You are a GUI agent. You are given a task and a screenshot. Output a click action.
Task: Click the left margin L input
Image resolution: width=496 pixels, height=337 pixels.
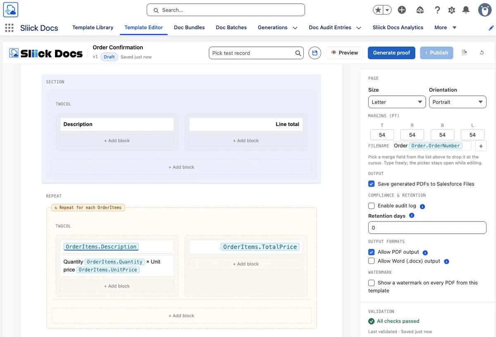pyautogui.click(x=472, y=135)
